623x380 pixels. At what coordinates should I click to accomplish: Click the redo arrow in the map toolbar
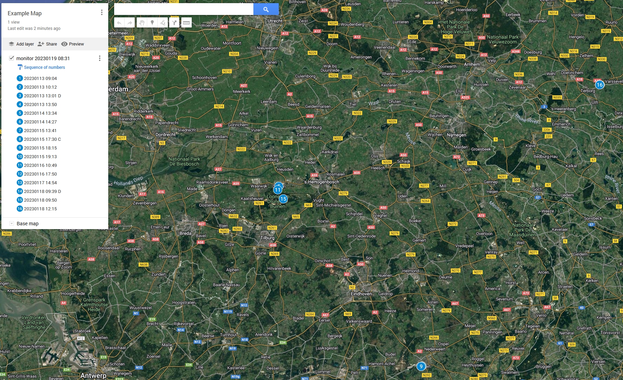pos(130,23)
